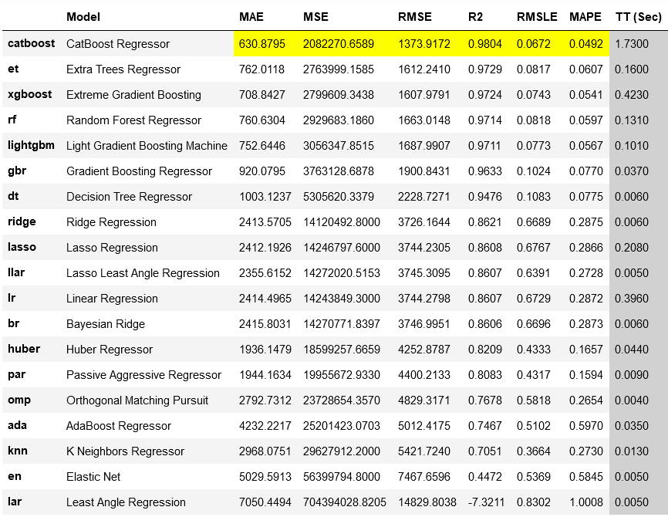668x517 pixels.
Task: Select the xgboost row index
Action: tap(30, 95)
